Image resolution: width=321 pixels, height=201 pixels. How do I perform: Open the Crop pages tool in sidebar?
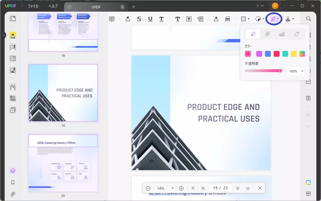point(13,98)
